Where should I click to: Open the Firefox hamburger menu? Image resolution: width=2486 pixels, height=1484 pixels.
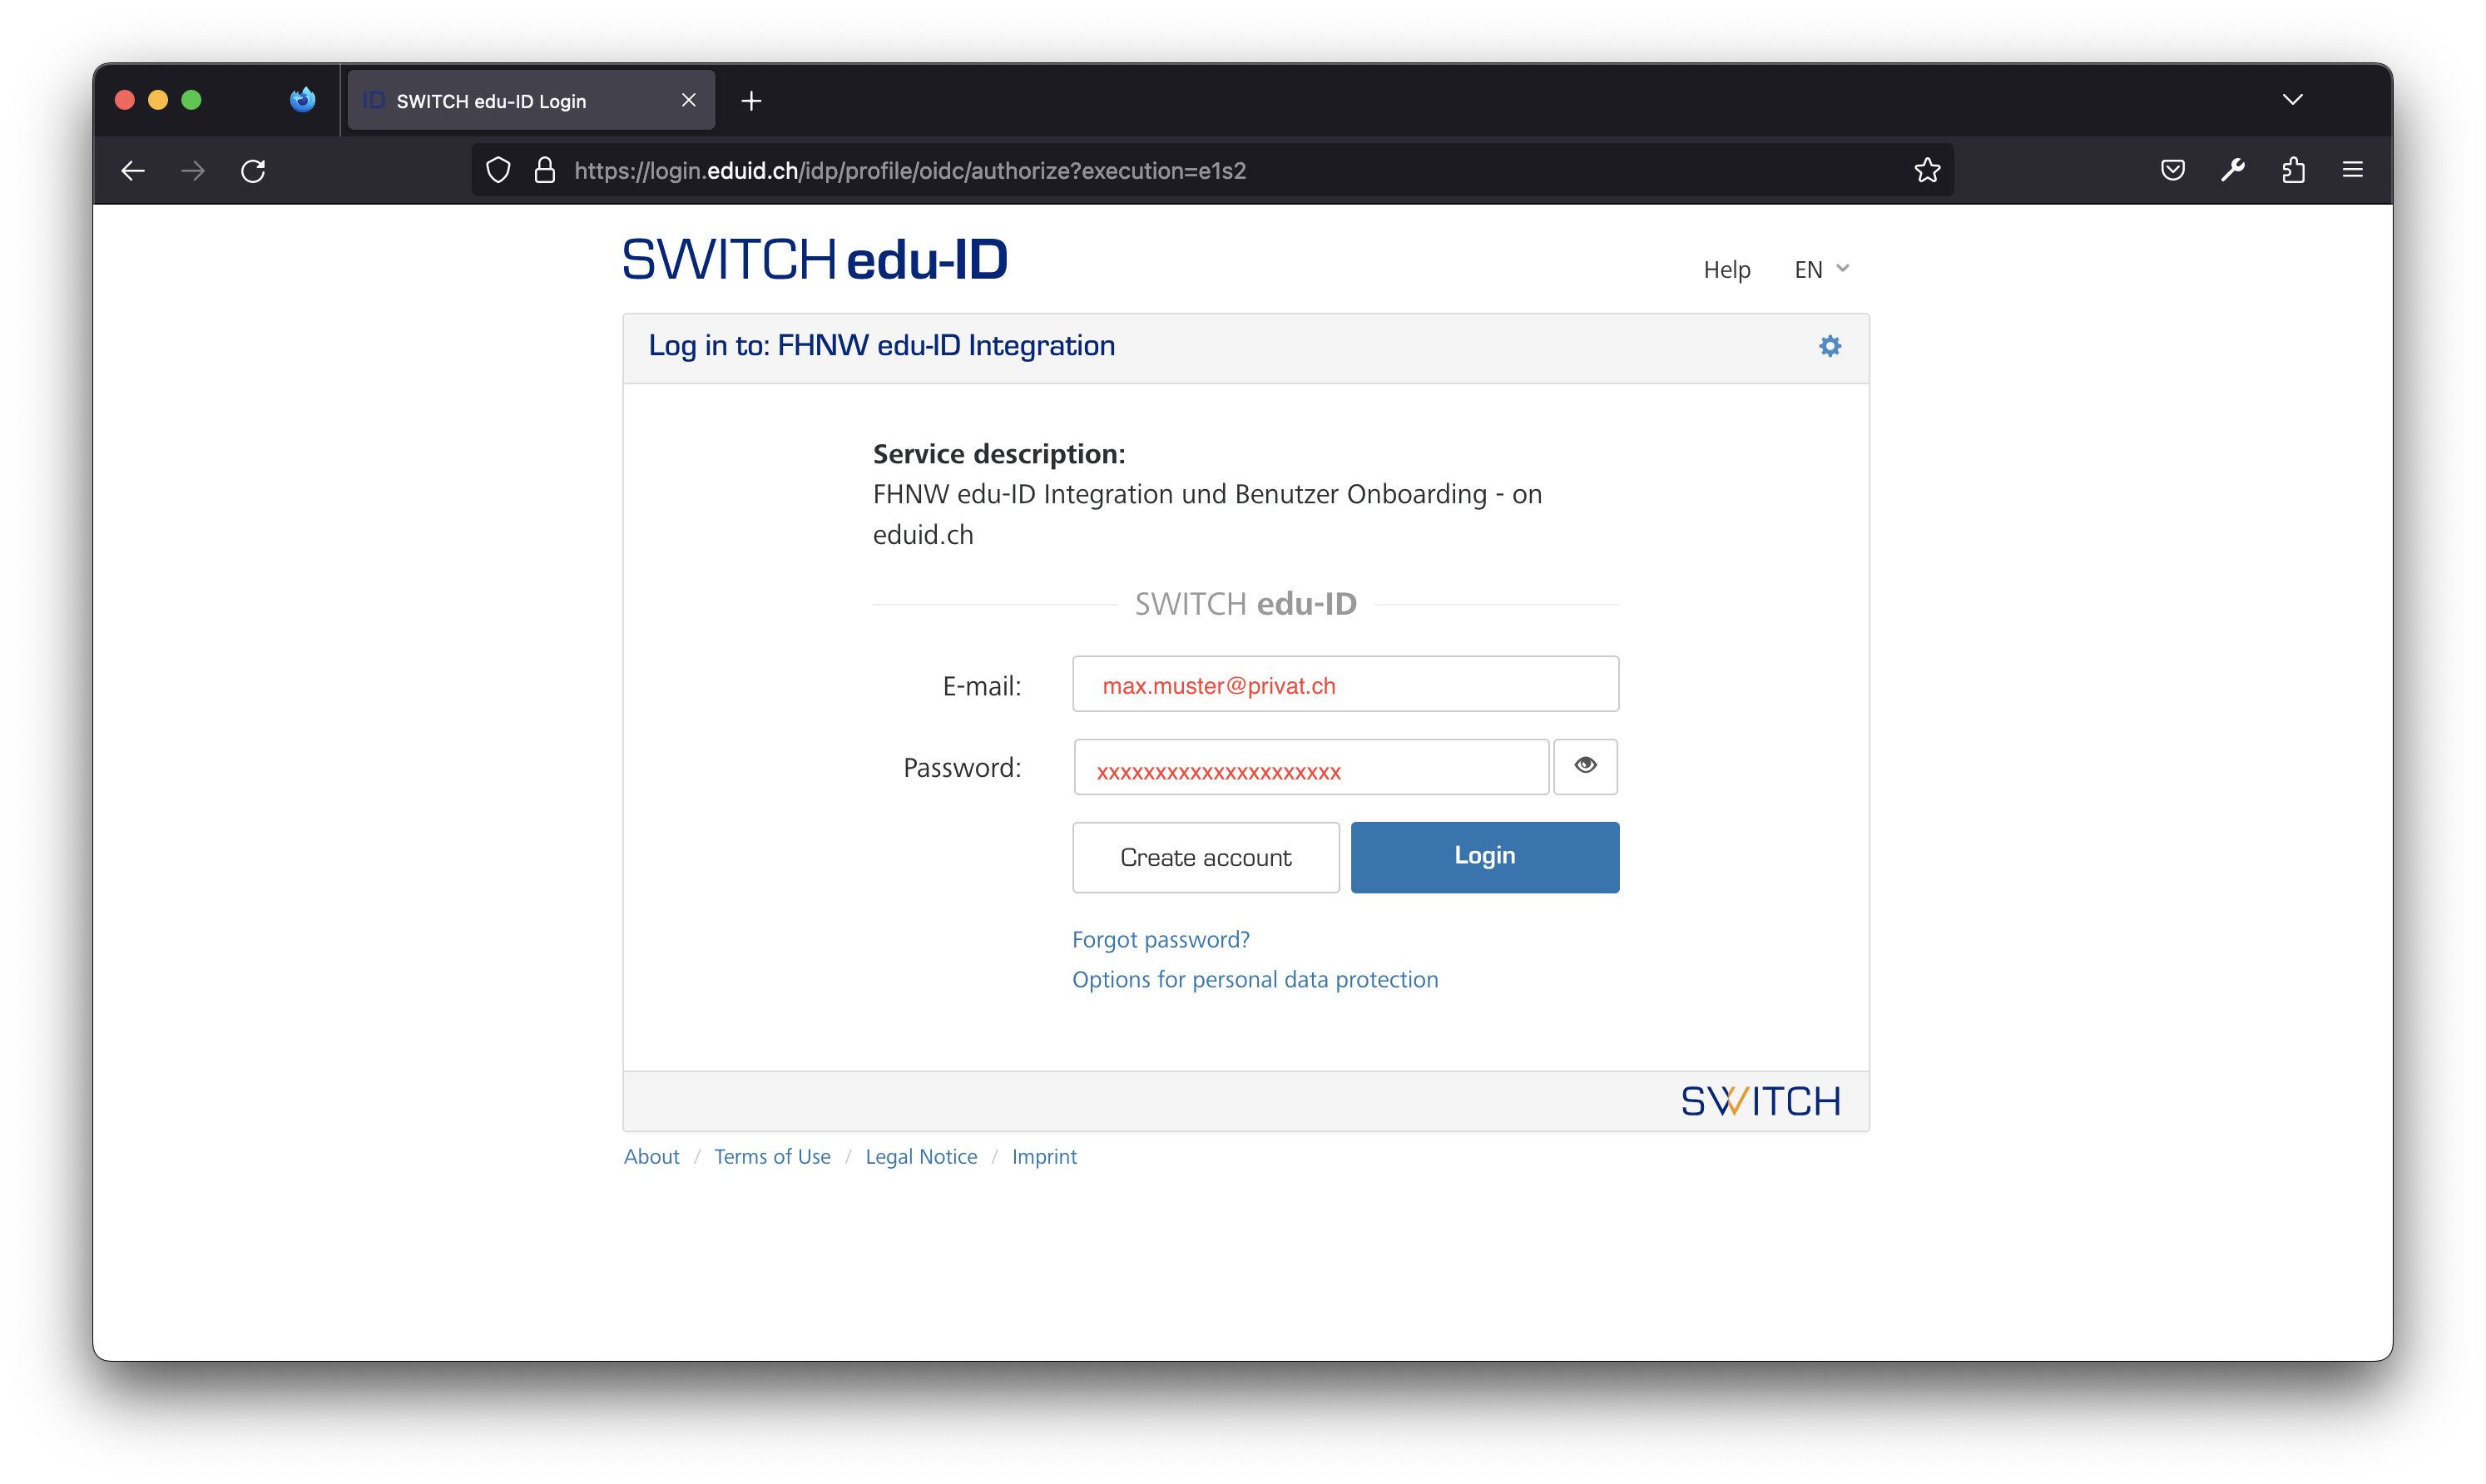pos(2353,171)
